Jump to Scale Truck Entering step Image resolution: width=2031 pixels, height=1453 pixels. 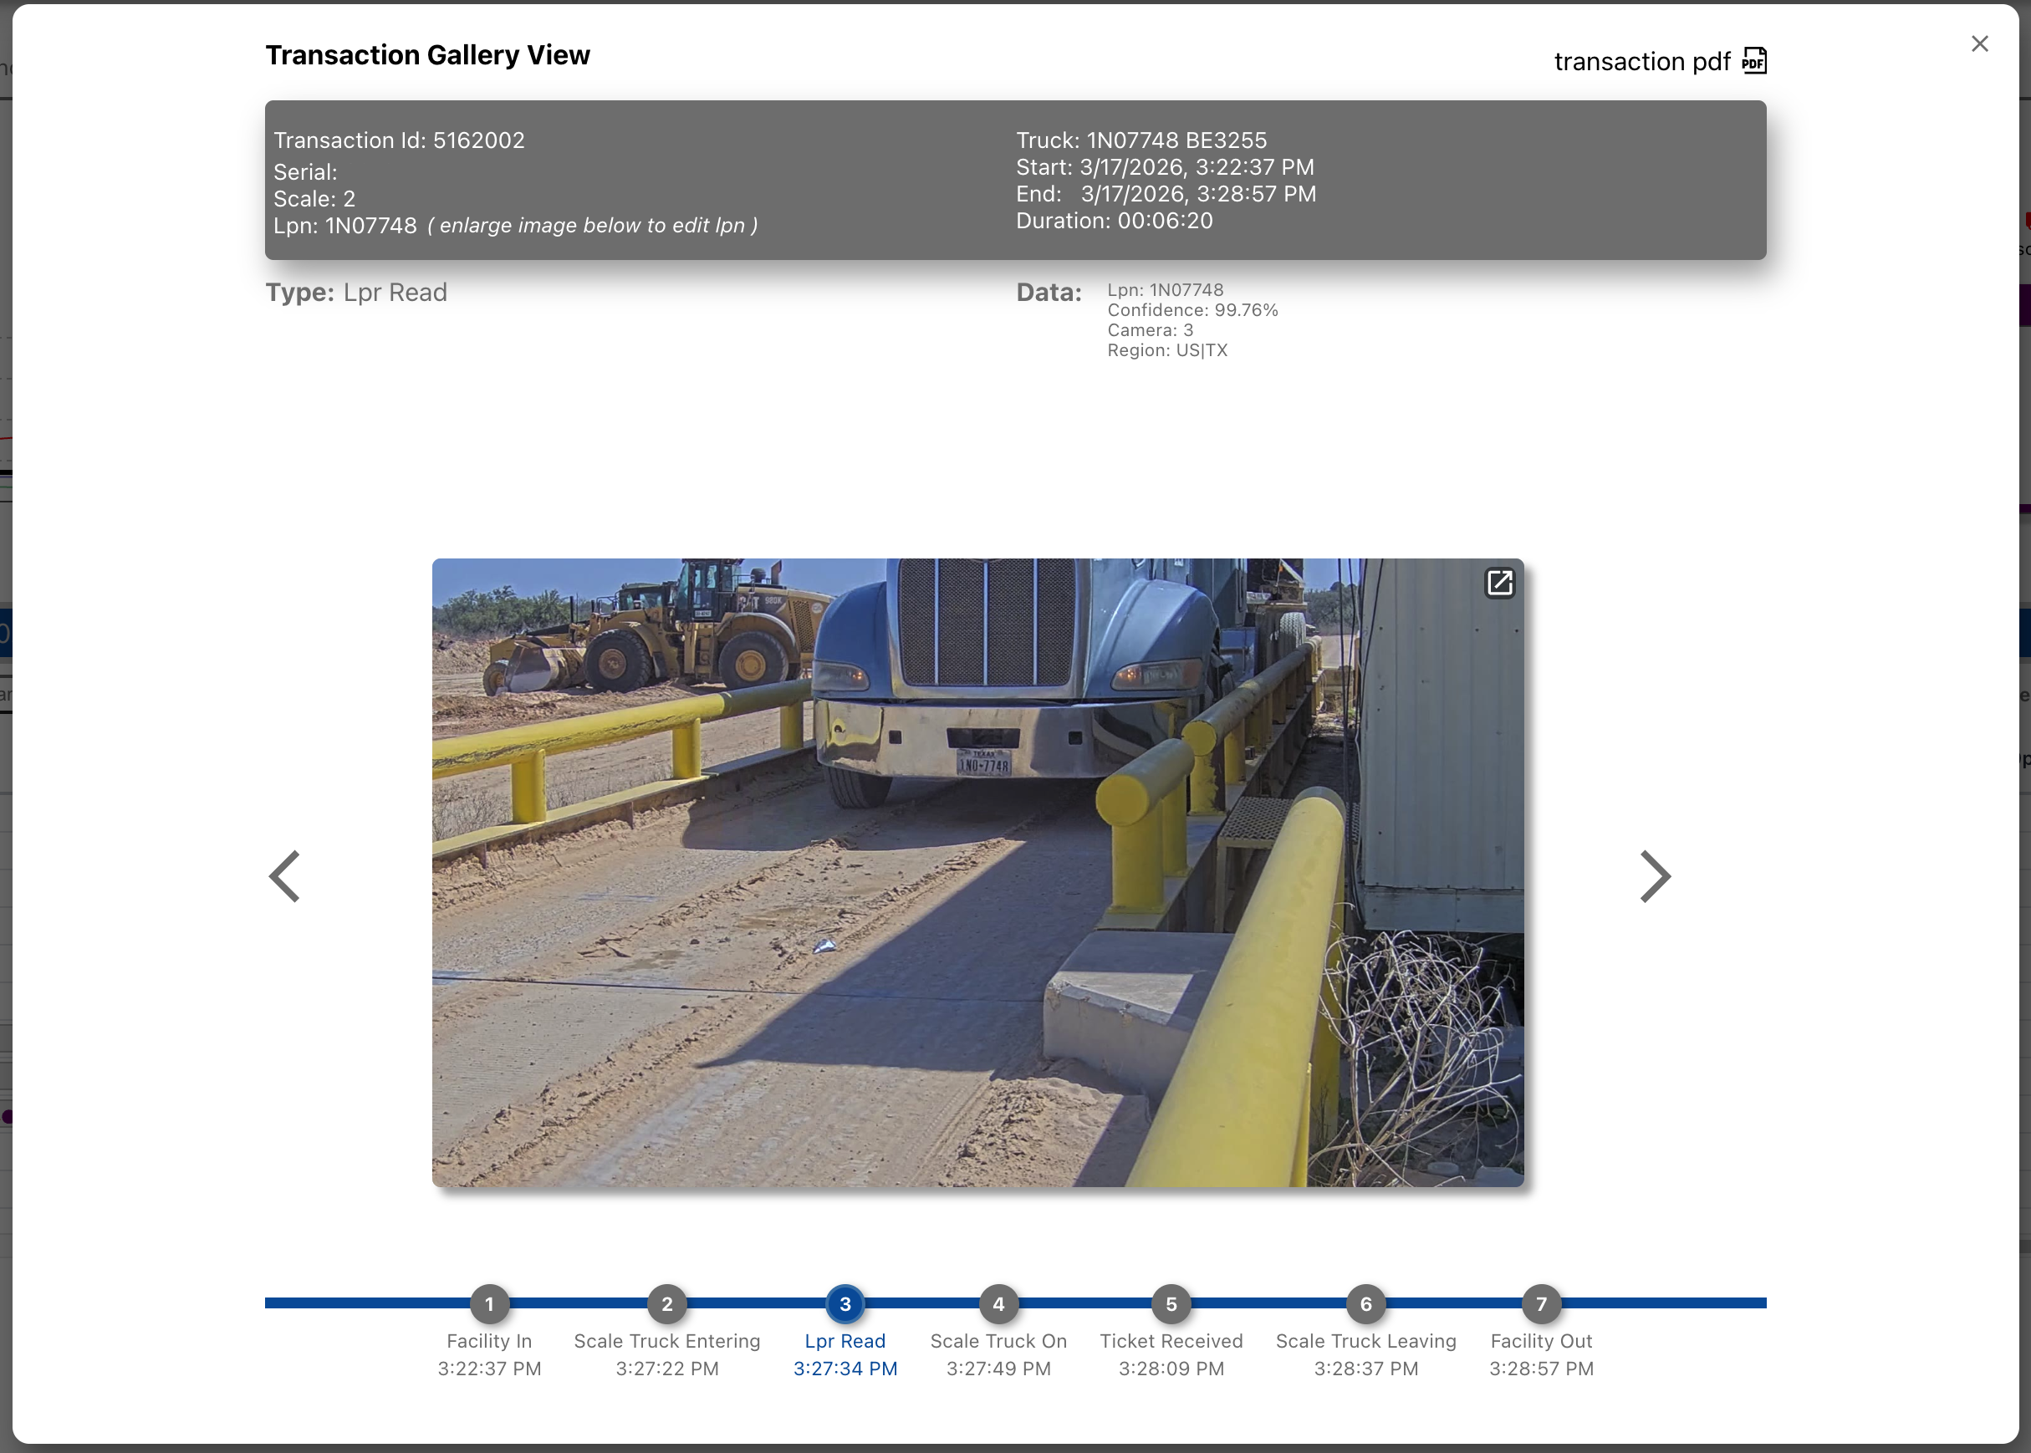click(666, 1304)
